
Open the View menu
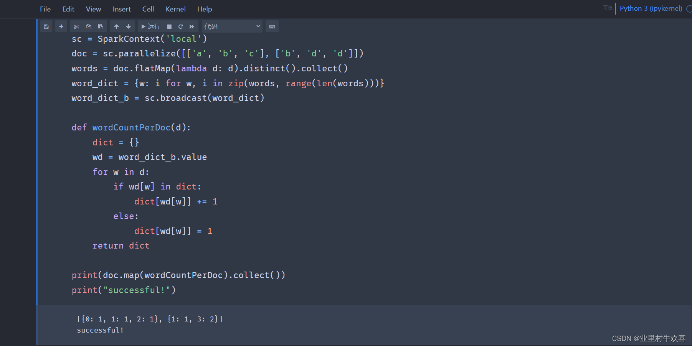(93, 9)
